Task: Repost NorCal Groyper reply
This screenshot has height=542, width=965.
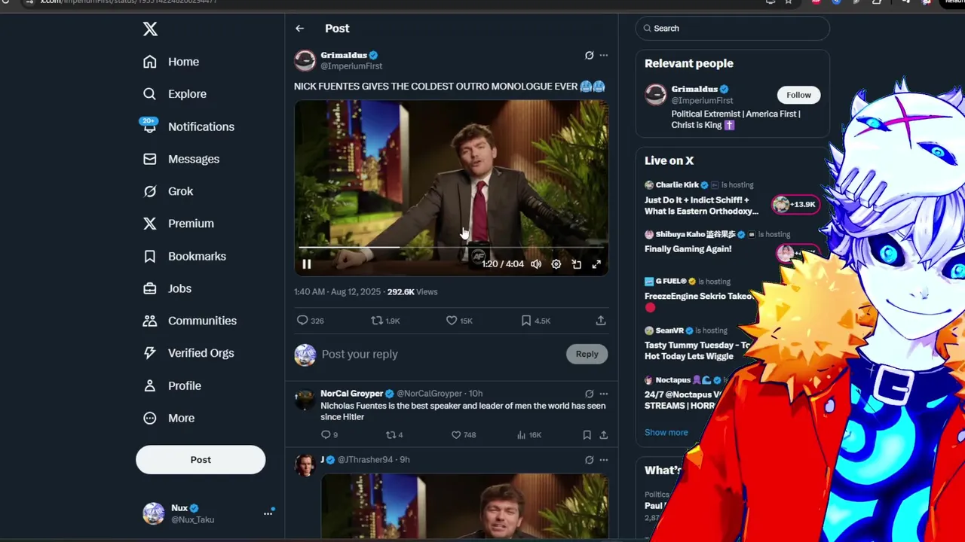Action: click(x=394, y=434)
